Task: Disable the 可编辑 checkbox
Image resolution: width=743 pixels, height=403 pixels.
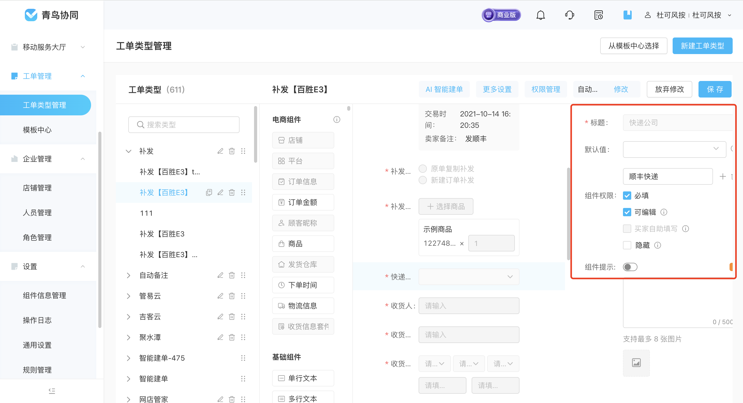Action: tap(627, 212)
